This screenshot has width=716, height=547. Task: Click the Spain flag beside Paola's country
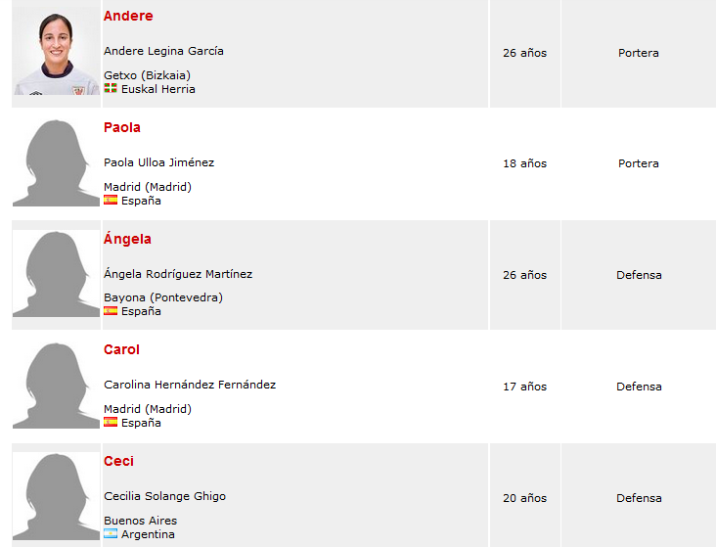click(111, 200)
